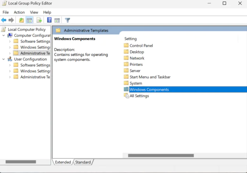This screenshot has height=173, width=247.
Task: Close the Local Group Policy Editor window
Action: coord(240,3)
